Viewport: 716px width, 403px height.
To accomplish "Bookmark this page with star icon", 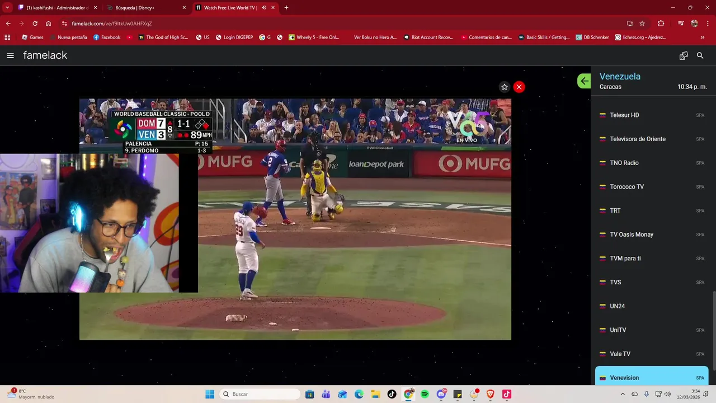I will (x=642, y=24).
